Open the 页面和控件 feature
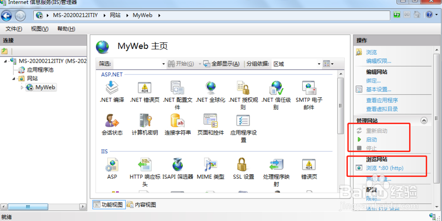442x221 pixels. tap(210, 124)
